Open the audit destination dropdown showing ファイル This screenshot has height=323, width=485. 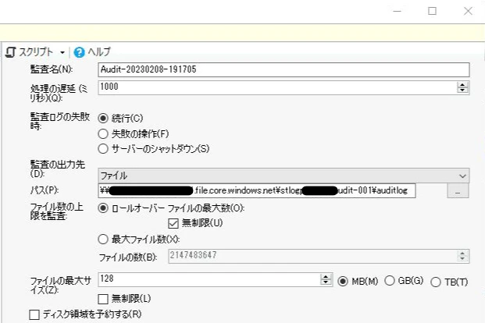pyautogui.click(x=284, y=176)
